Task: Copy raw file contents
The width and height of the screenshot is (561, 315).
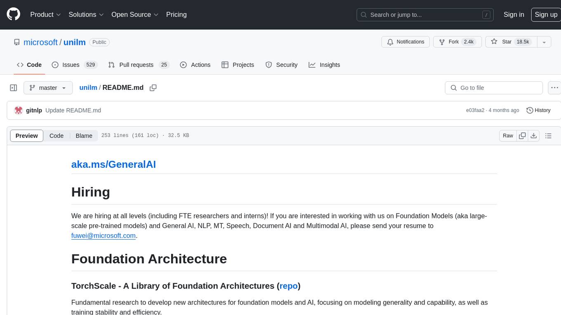Action: point(522,136)
